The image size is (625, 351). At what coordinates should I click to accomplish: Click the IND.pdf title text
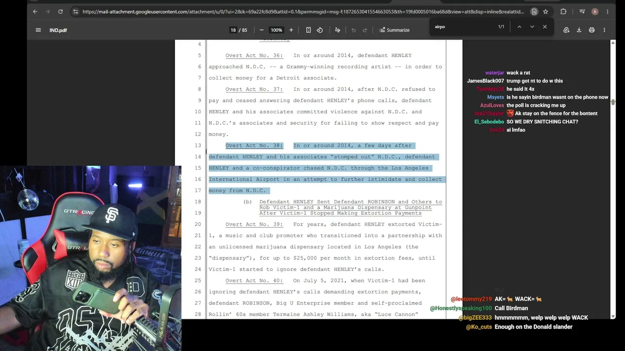click(58, 30)
